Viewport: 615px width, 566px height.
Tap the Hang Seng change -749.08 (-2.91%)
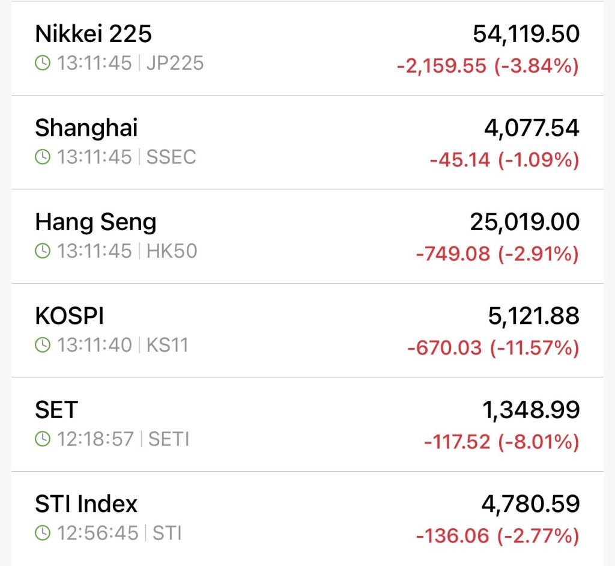[x=497, y=254]
